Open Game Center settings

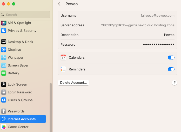point(23,127)
